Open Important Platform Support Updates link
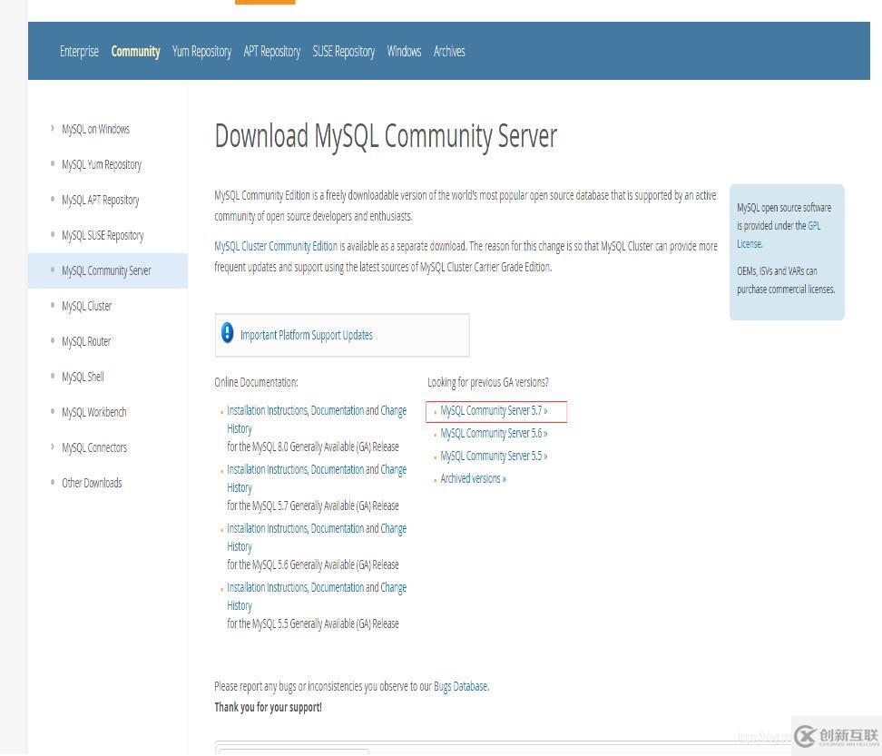The width and height of the screenshot is (882, 756). pos(306,335)
